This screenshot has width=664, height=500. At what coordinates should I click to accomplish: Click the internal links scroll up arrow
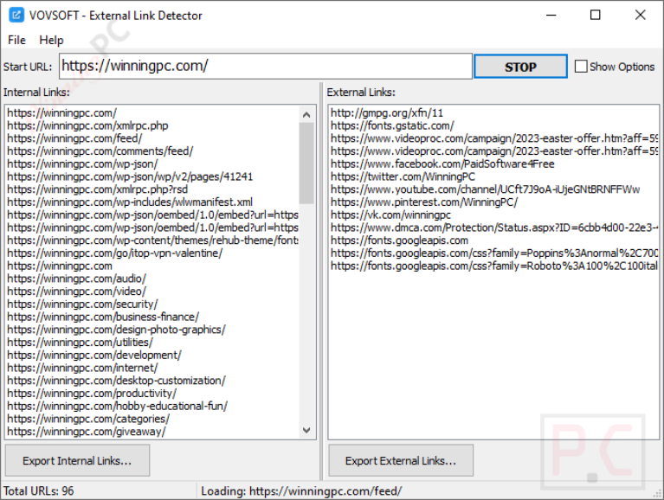(306, 115)
